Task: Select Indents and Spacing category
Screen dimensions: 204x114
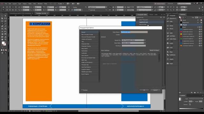Action: [90, 39]
